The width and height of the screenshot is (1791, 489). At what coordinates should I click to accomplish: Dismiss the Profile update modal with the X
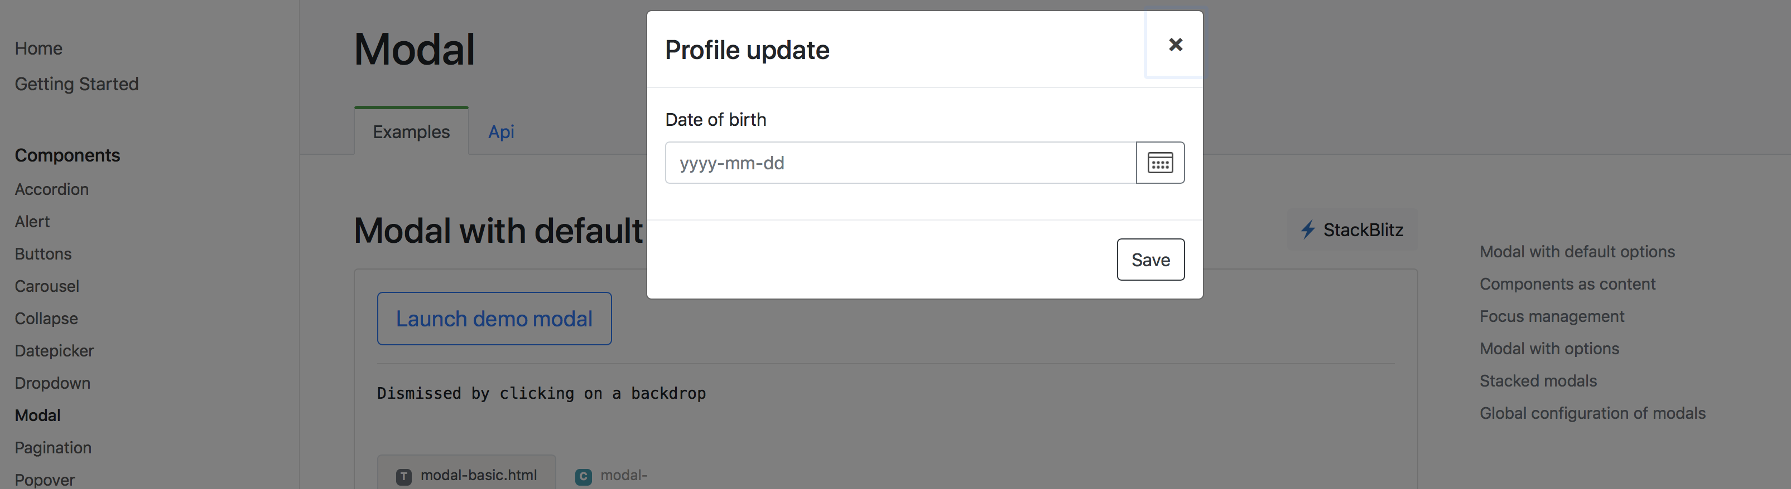click(1176, 43)
